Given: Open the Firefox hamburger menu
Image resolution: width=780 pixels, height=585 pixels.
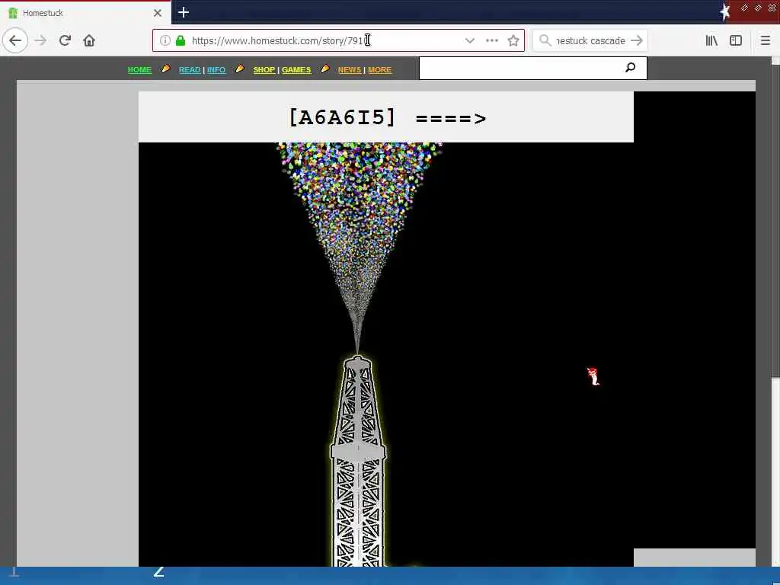Looking at the screenshot, I should coord(766,40).
